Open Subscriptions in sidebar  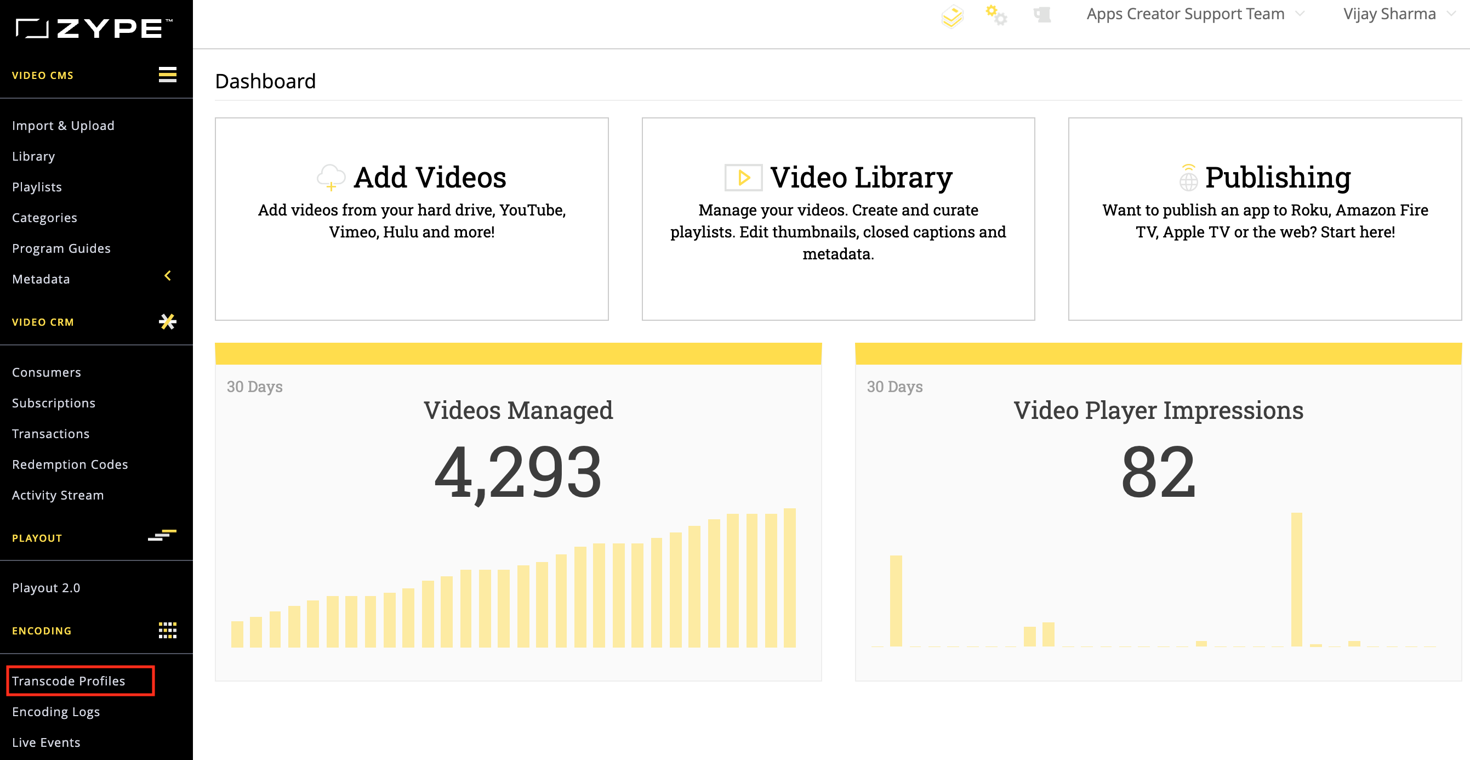pos(54,403)
